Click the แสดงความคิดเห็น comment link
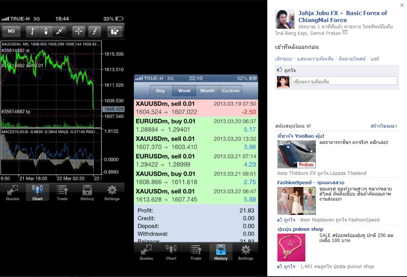The image size is (407, 277). pyautogui.click(x=315, y=59)
